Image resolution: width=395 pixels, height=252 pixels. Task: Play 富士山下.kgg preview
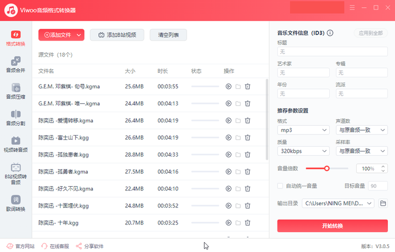tap(228, 138)
